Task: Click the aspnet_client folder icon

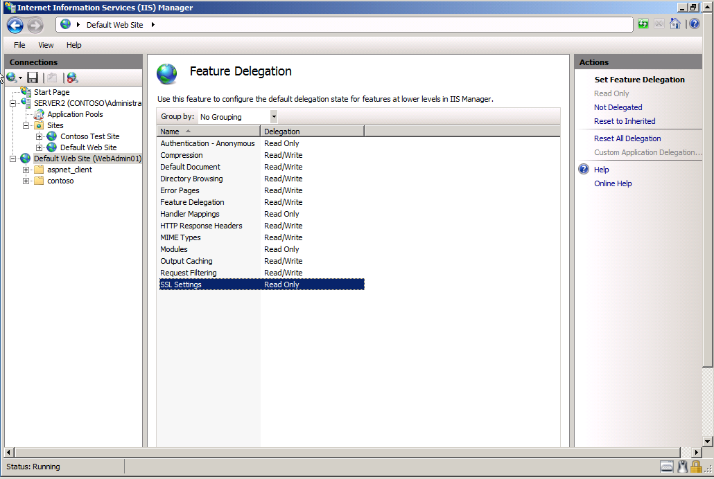Action: (x=39, y=170)
